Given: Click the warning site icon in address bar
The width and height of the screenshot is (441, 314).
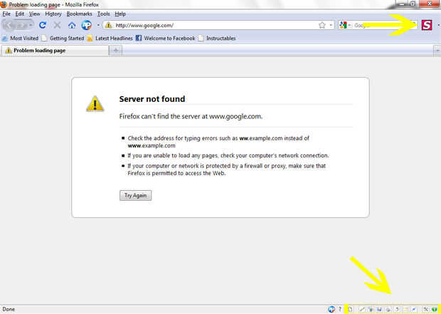Looking at the screenshot, I should point(108,26).
